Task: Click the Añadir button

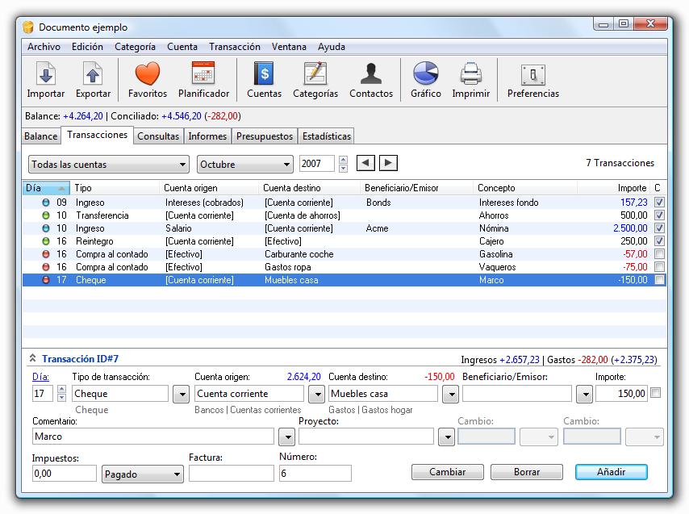Action: [x=612, y=472]
